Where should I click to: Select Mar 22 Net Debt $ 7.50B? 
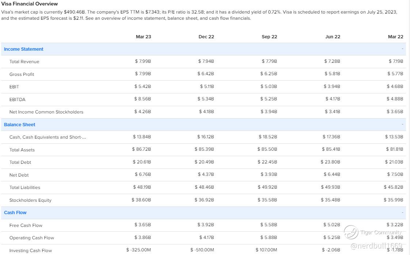click(395, 174)
